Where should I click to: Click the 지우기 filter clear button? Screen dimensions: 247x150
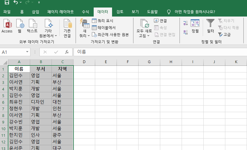click(x=226, y=21)
